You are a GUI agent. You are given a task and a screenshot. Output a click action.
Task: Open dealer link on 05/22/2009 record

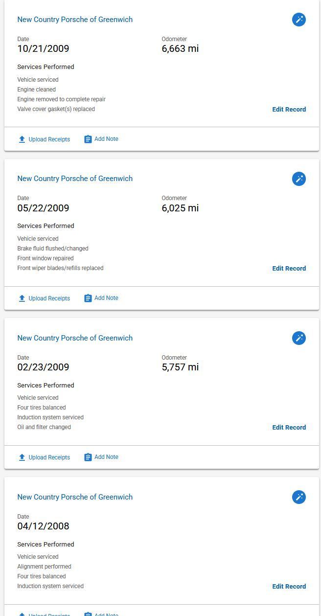point(75,179)
